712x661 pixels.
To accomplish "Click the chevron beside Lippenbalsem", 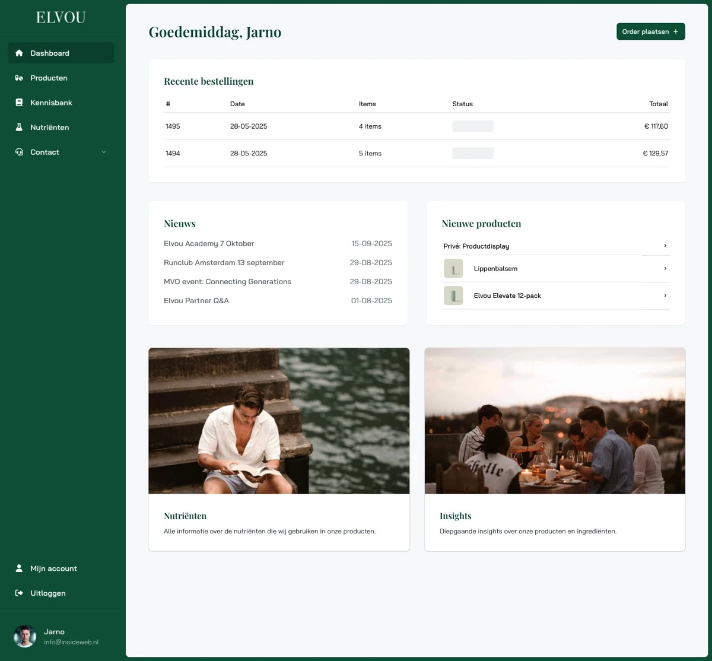I will tap(665, 269).
